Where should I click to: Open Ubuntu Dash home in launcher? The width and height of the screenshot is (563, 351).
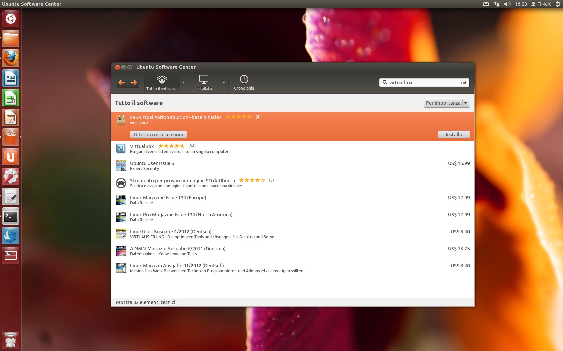[11, 19]
